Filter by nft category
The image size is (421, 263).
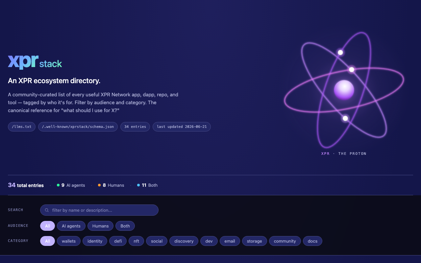click(136, 241)
